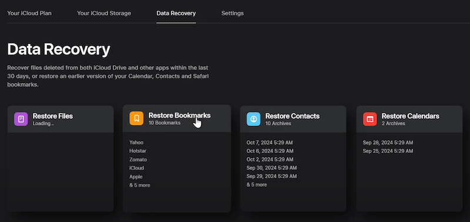470x222 pixels.
Task: Select the Hotstar bookmark entry
Action: (138, 151)
